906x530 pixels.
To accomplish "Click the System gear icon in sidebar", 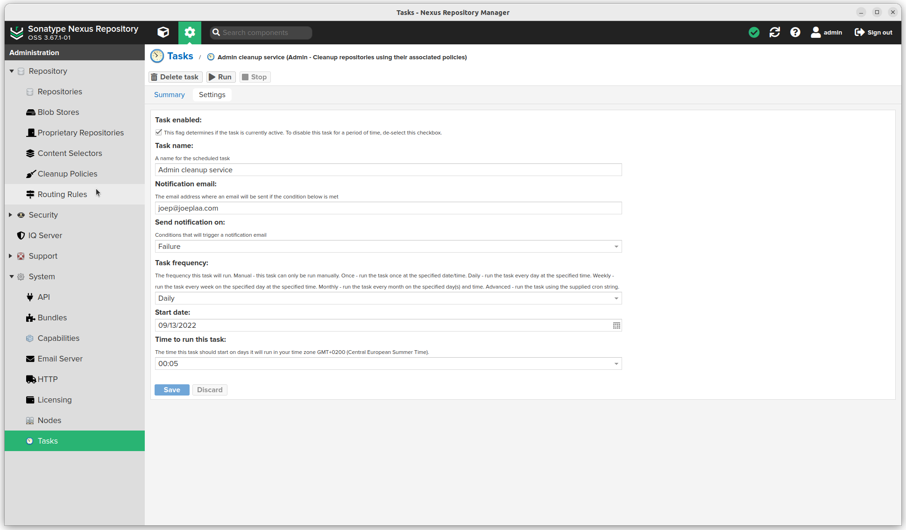I will click(x=21, y=276).
